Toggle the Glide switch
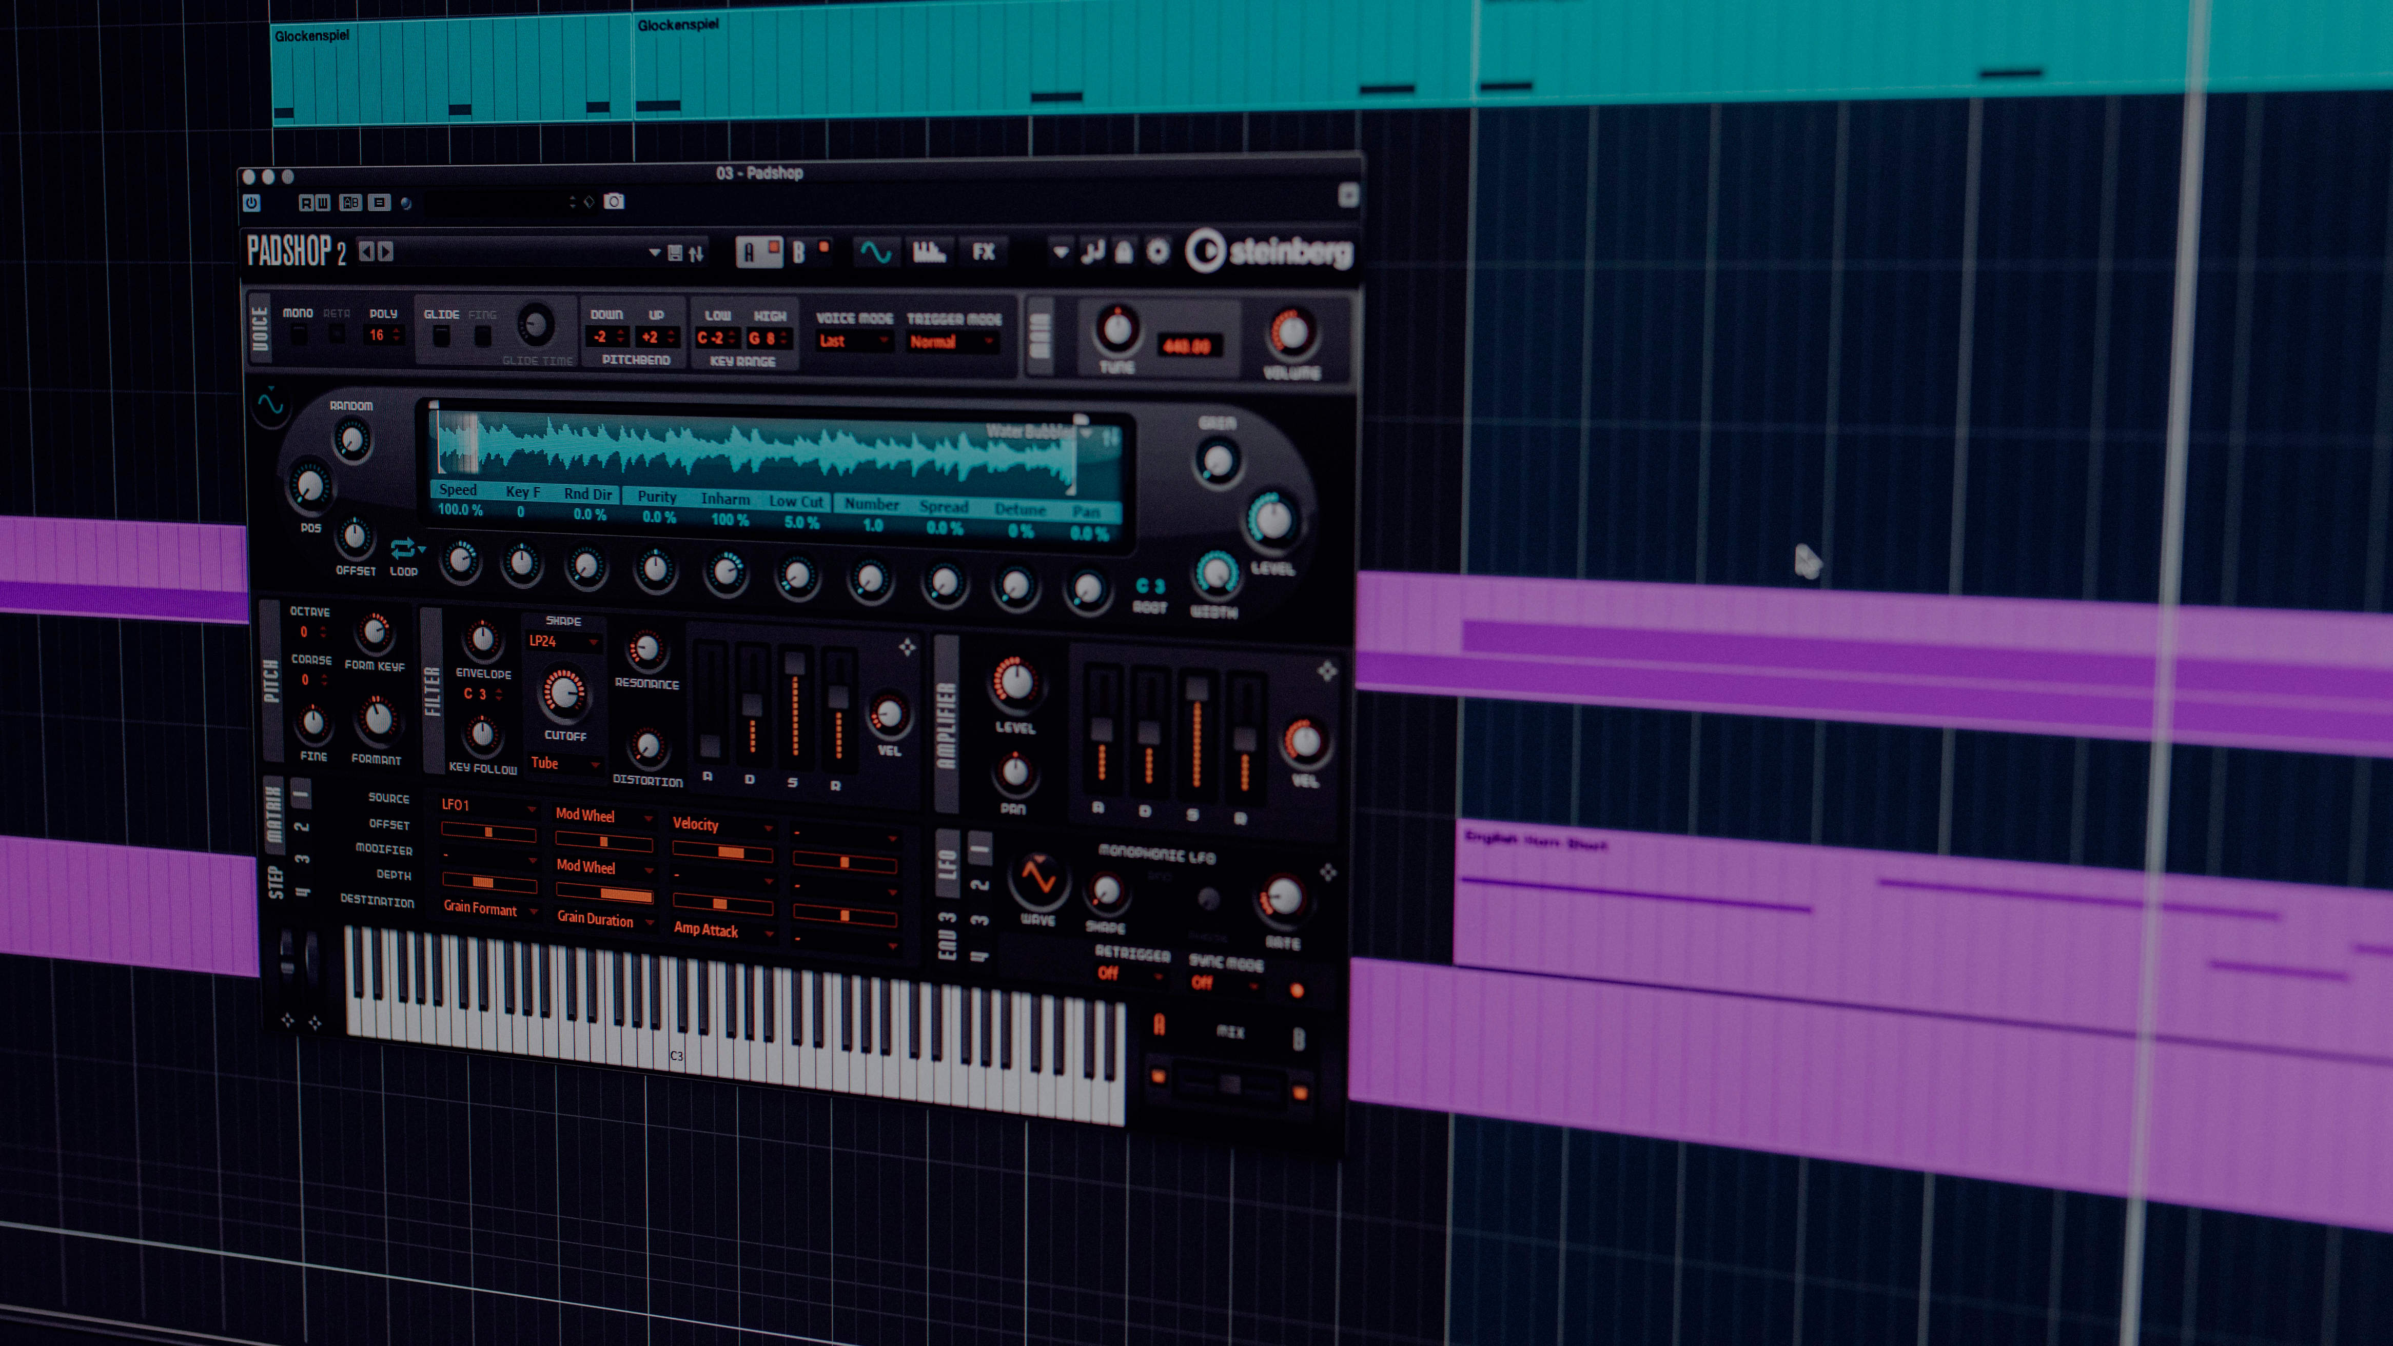This screenshot has height=1346, width=2393. click(x=441, y=336)
